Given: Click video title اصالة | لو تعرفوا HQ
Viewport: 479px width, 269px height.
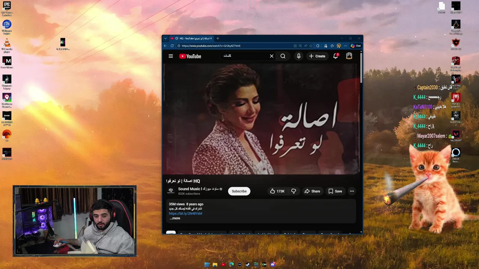Looking at the screenshot, I should (x=183, y=181).
